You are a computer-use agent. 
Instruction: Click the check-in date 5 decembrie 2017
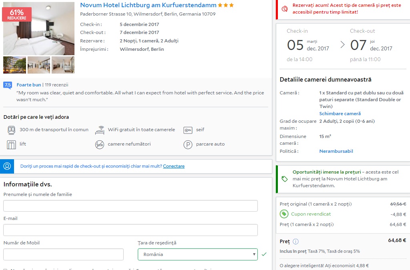(139, 24)
